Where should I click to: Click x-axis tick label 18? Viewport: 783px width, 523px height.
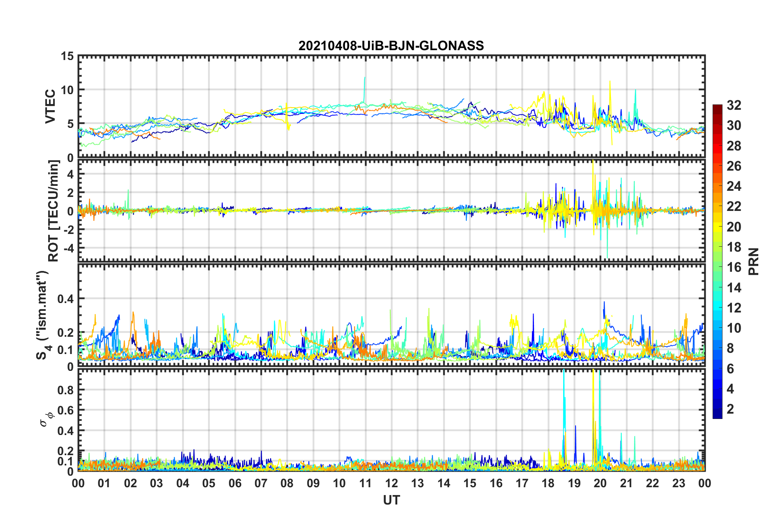click(548, 483)
